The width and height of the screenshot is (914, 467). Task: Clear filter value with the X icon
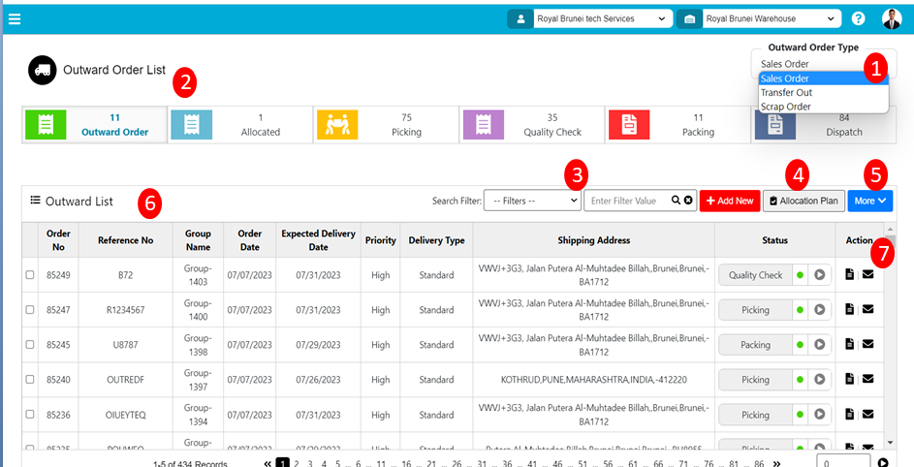click(688, 201)
